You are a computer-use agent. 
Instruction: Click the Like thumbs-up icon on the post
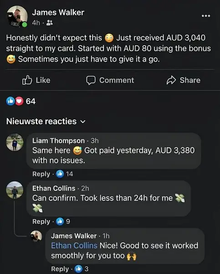point(27,80)
